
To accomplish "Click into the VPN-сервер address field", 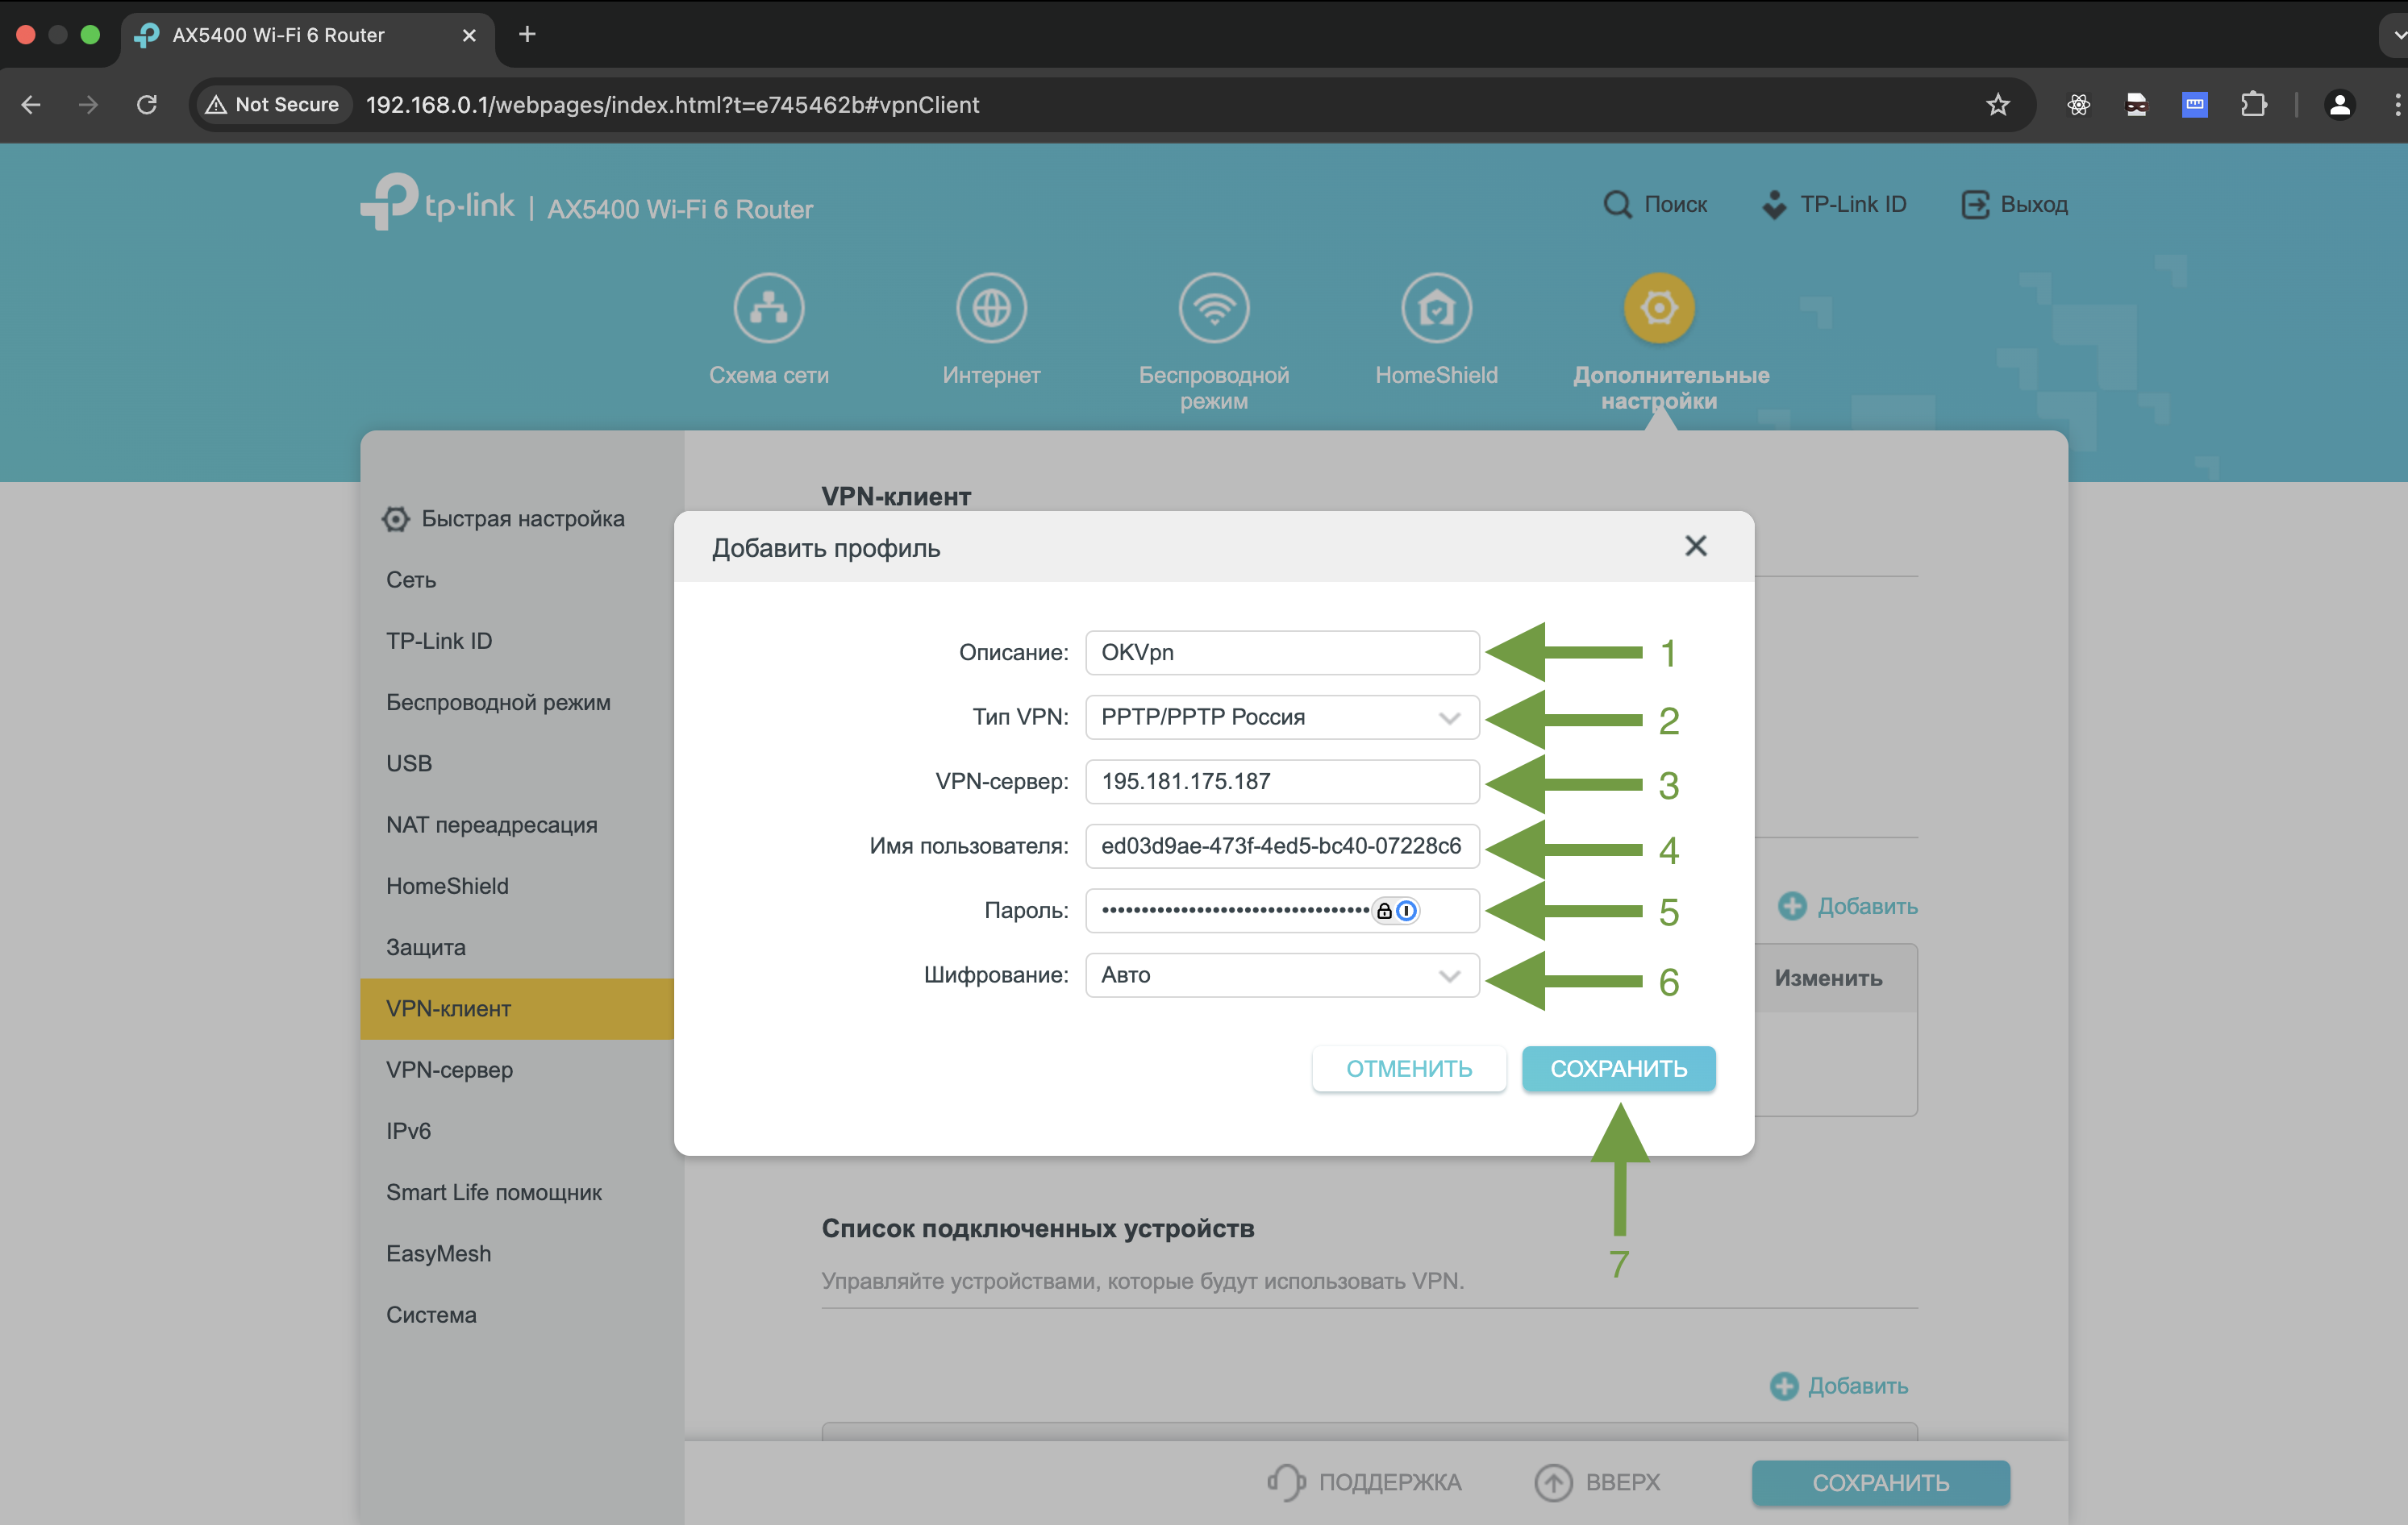I will (x=1281, y=782).
